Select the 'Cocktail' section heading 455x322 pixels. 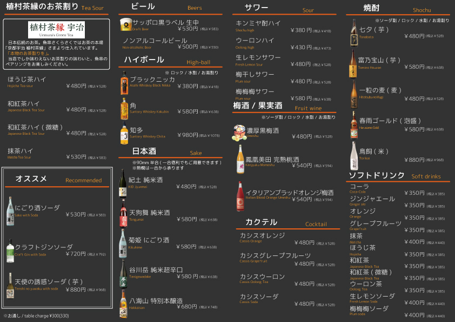point(316,224)
